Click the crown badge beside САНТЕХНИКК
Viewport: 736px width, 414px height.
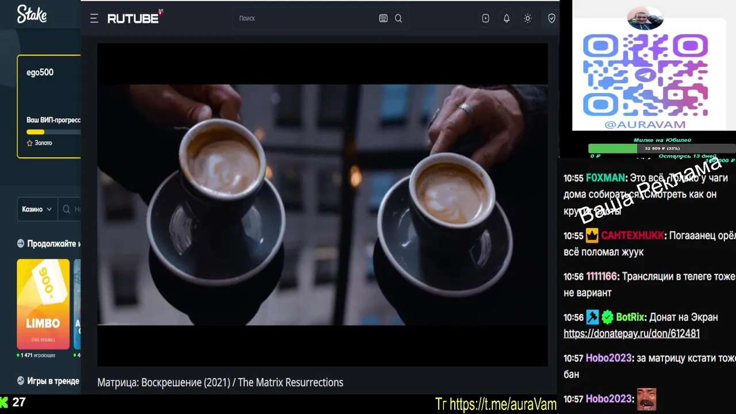592,236
